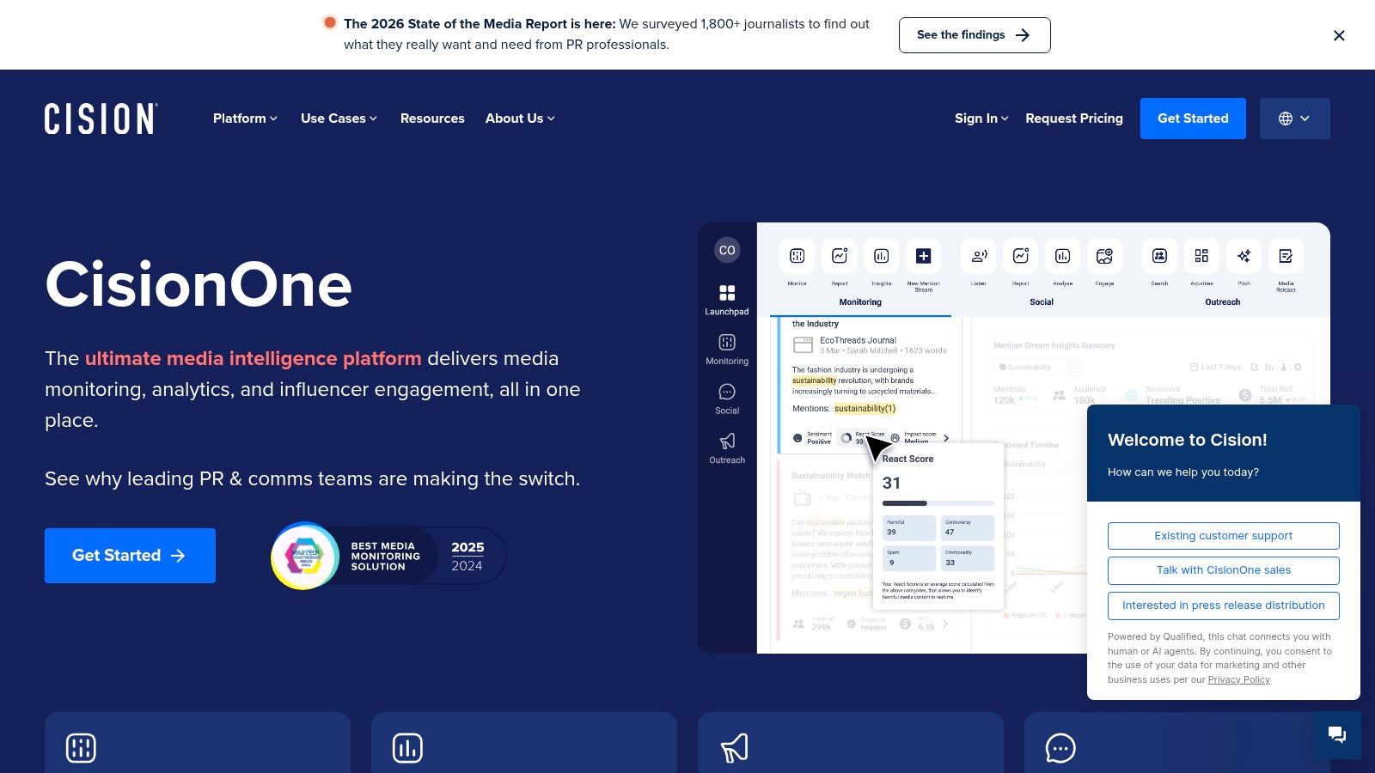Click the megaphone icon on third card
This screenshot has width=1375, height=773.
pos(734,748)
